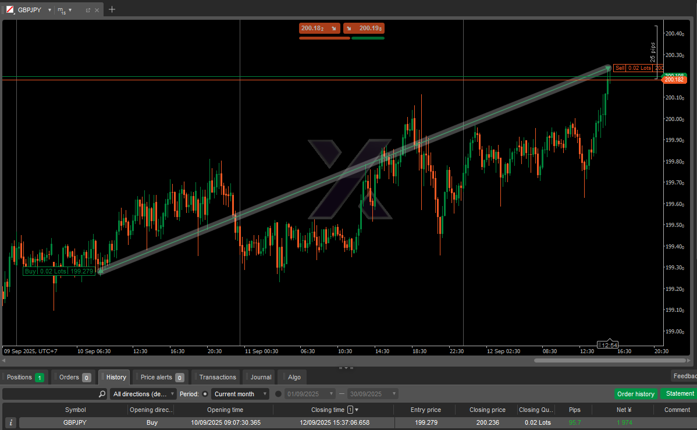Select the Period preset radio button
697x430 pixels.
[205, 394]
